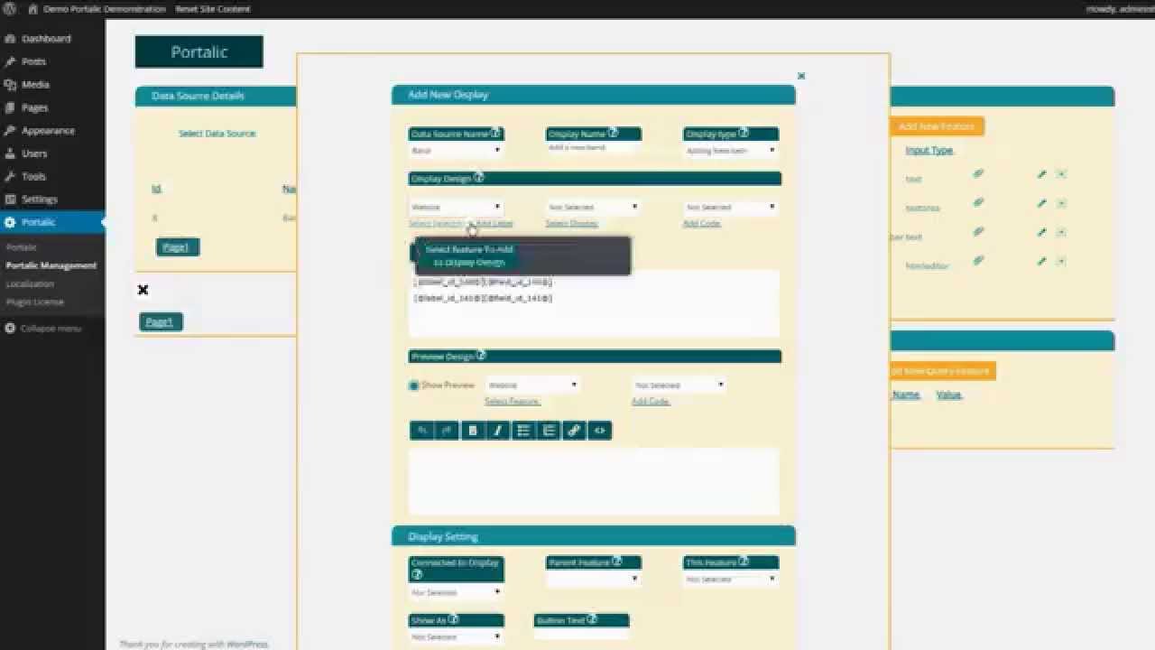The image size is (1155, 650).
Task: Click the WordPress logo in the admin bar
Action: (9, 8)
